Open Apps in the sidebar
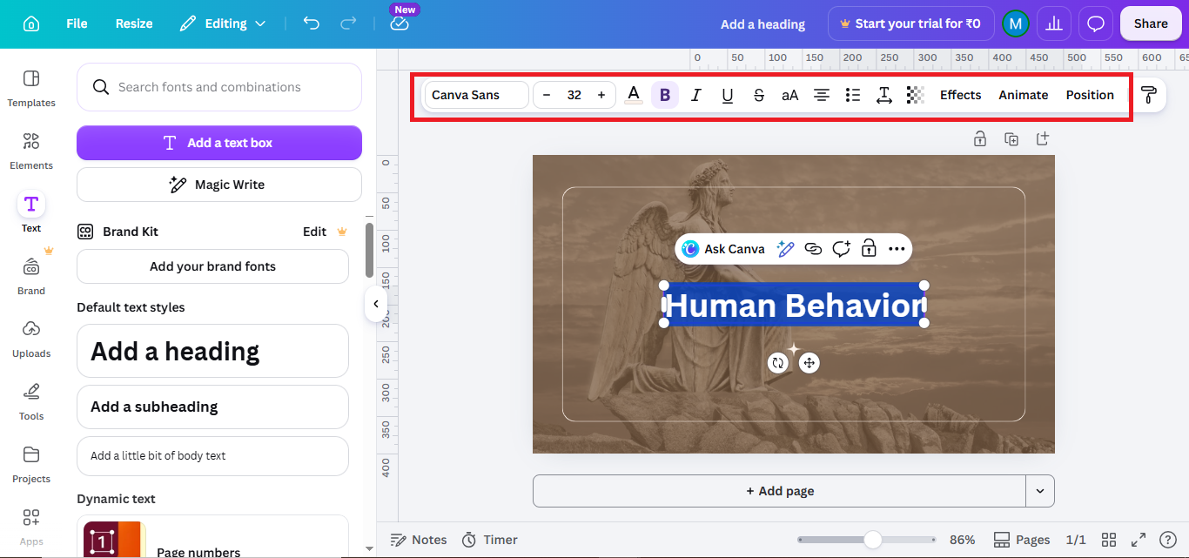 [31, 528]
